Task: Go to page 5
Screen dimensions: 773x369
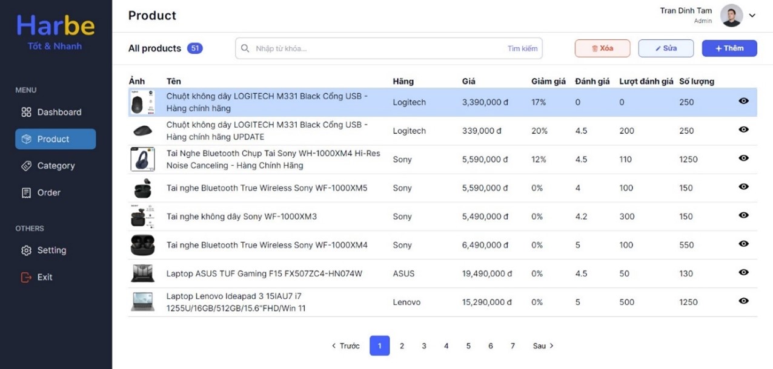Action: pos(468,346)
